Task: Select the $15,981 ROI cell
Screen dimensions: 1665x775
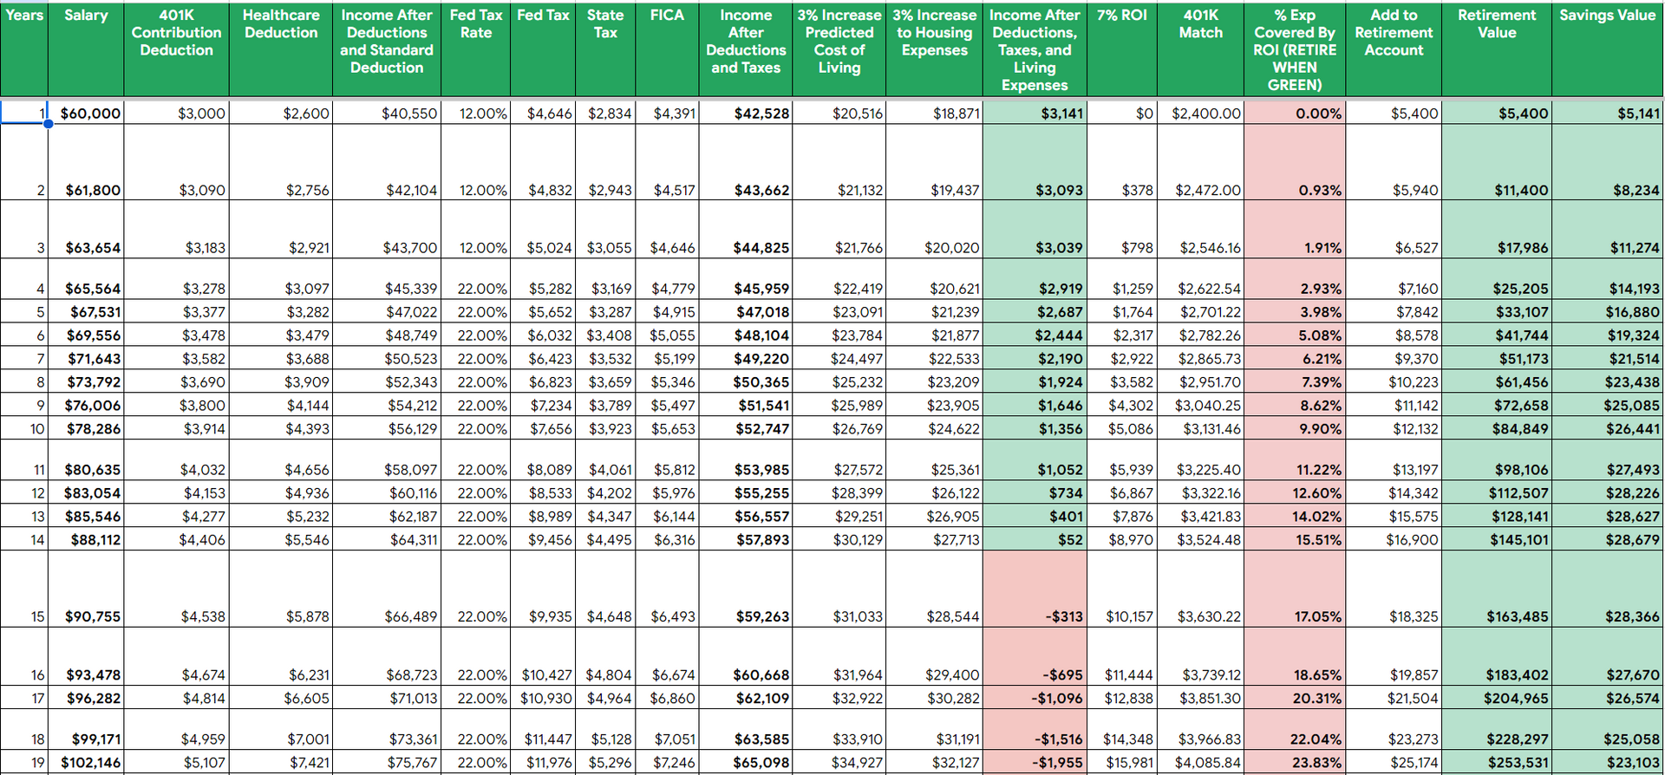Action: 1122,762
